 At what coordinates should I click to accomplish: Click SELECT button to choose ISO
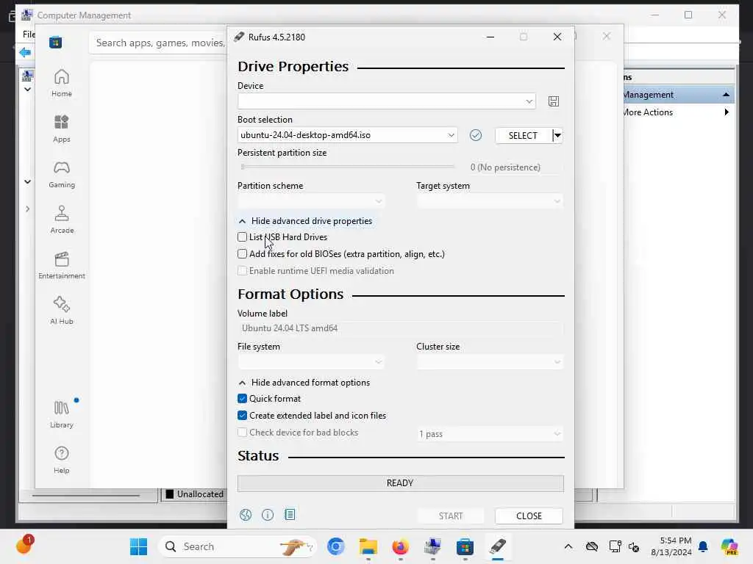(x=523, y=136)
